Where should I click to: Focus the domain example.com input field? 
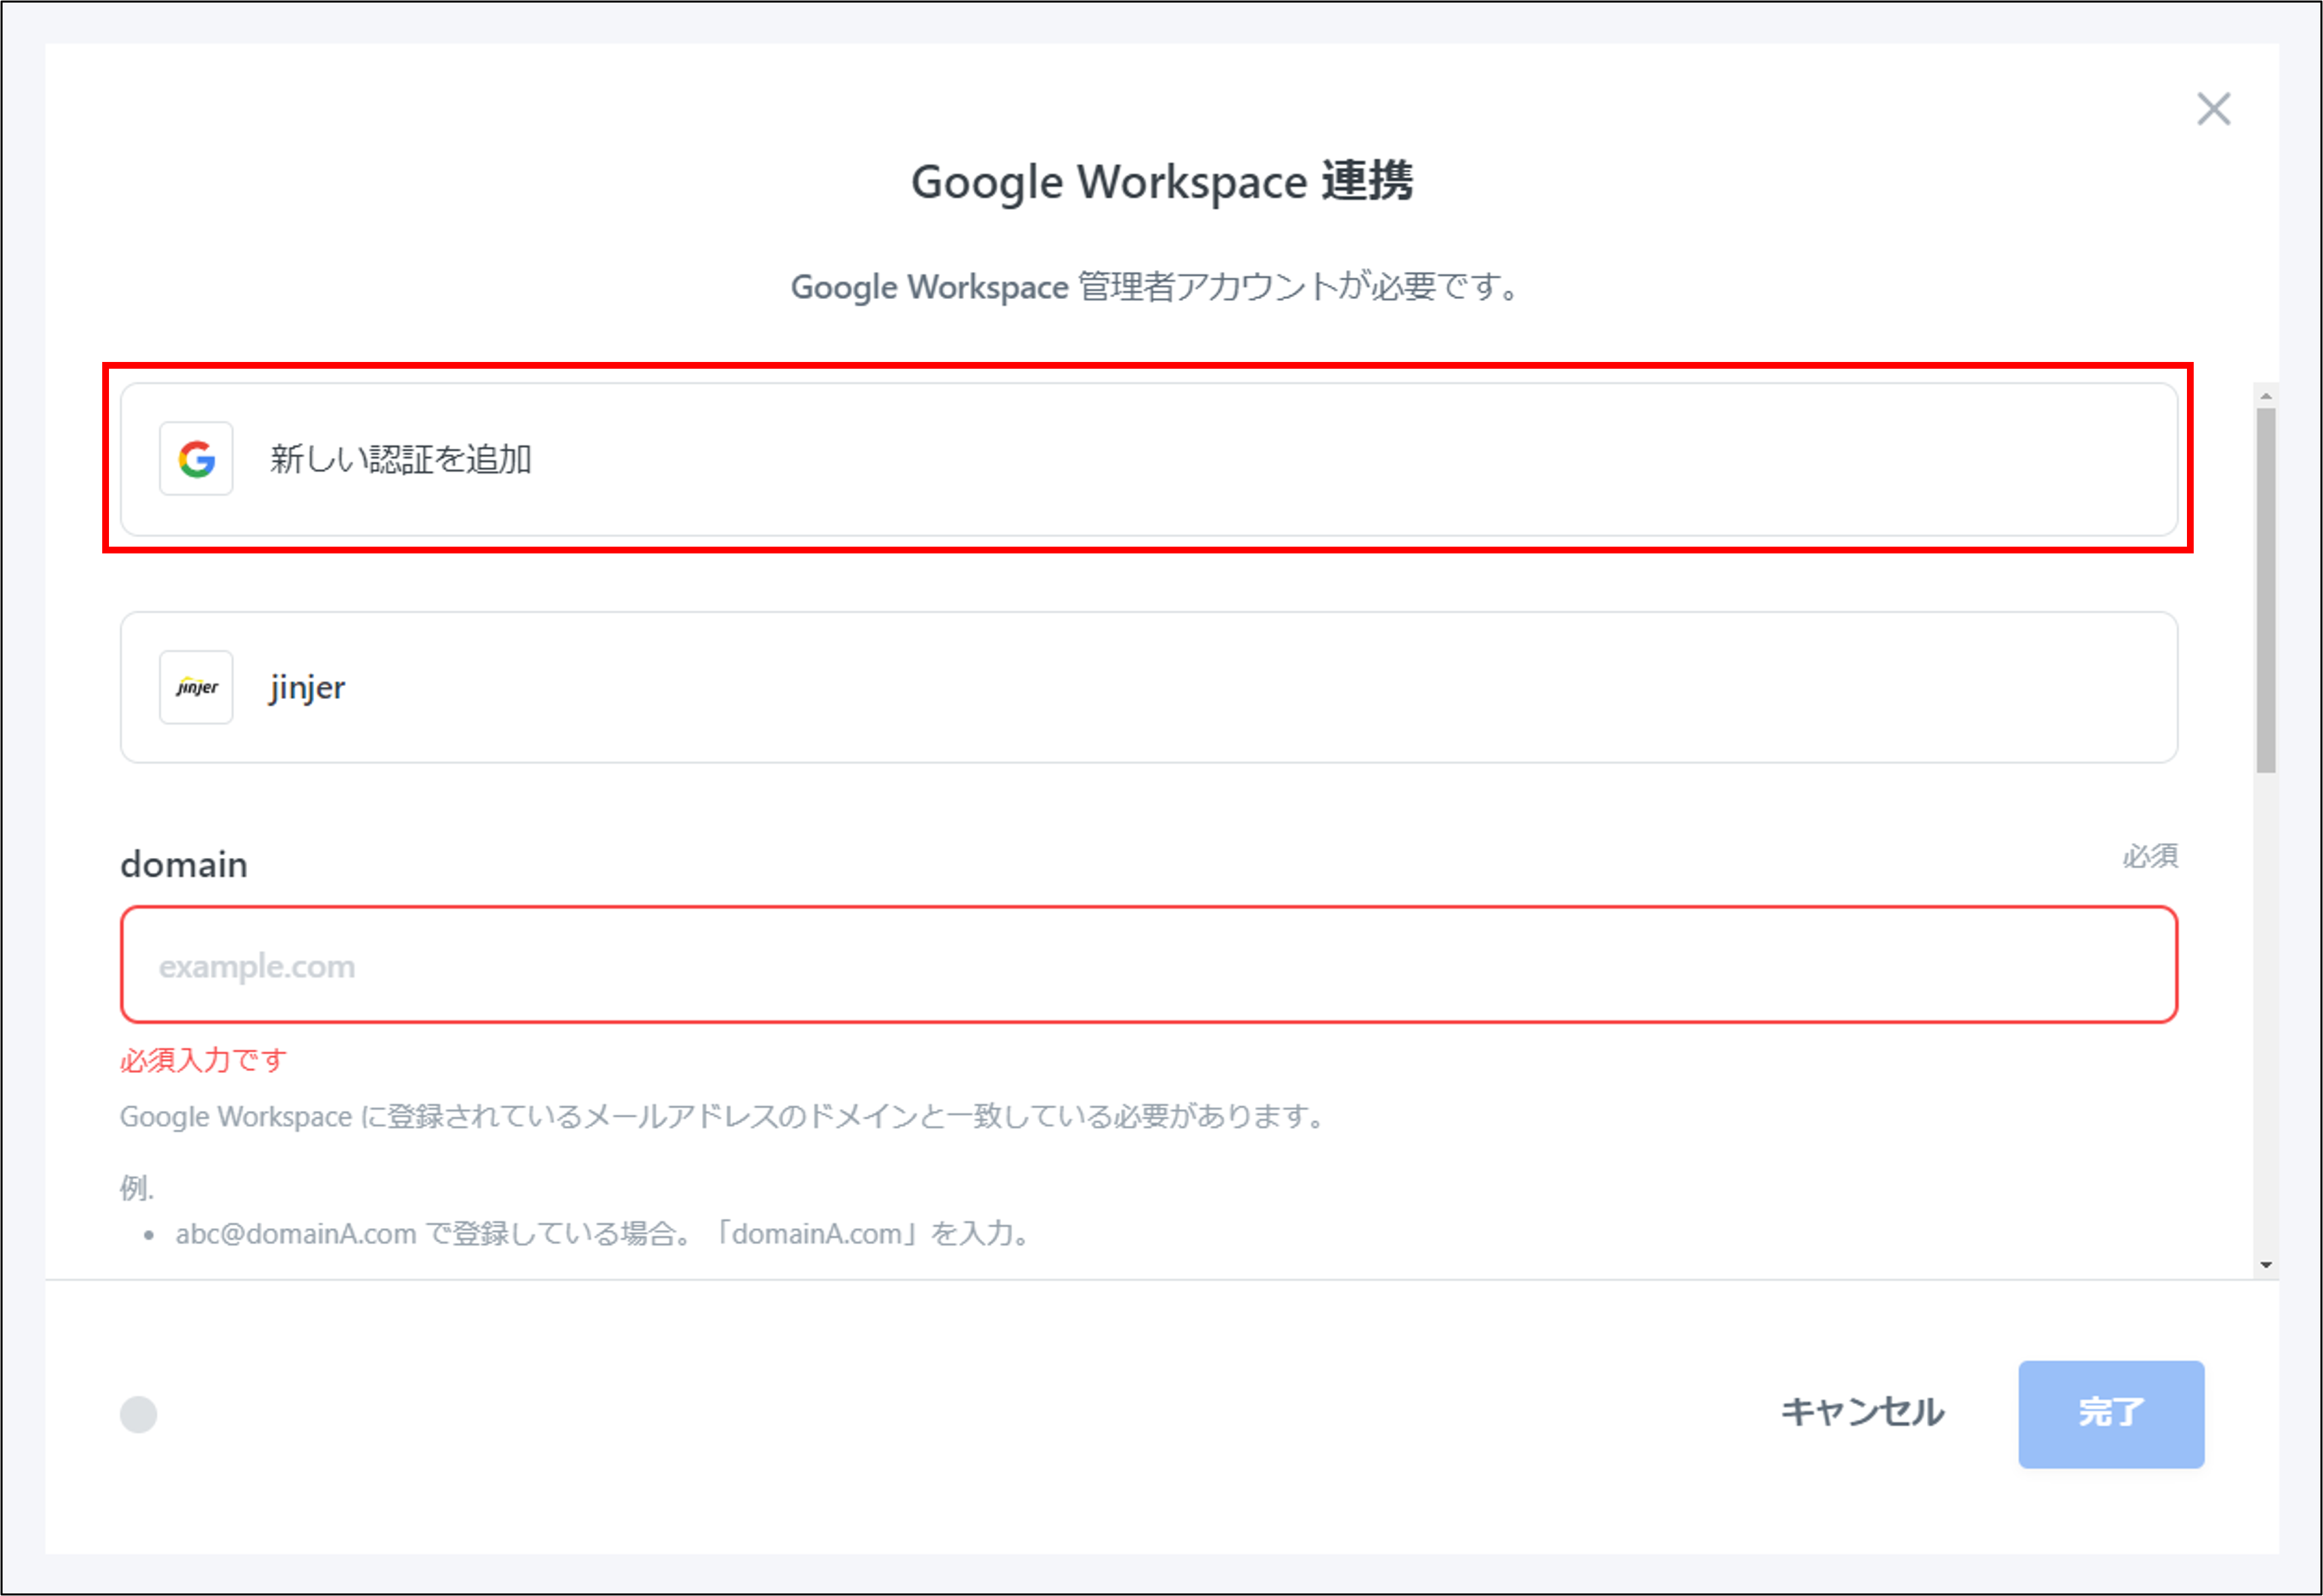click(x=1149, y=965)
